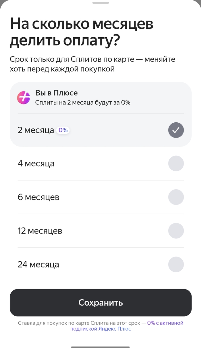Click the checkmark icon on selected option
The image size is (201, 351).
tap(176, 130)
